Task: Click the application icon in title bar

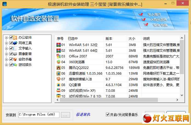Action: click(x=4, y=4)
